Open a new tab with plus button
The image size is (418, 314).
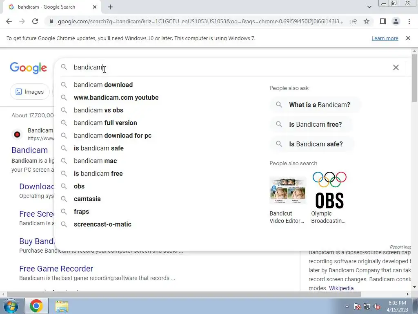(x=110, y=7)
